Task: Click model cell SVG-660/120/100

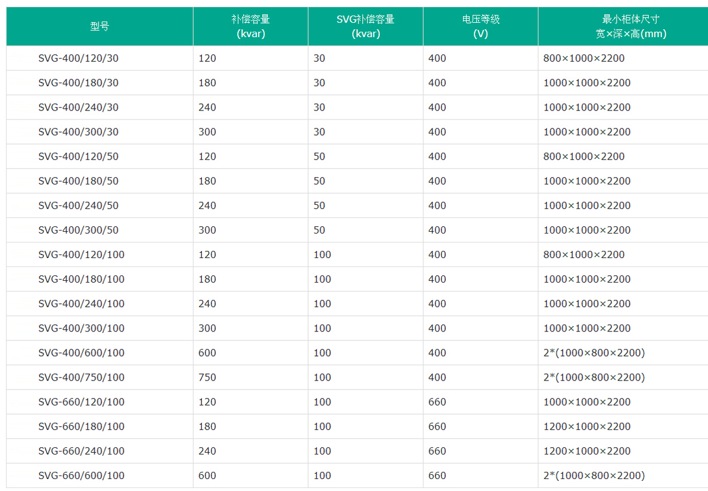Action: click(x=81, y=402)
